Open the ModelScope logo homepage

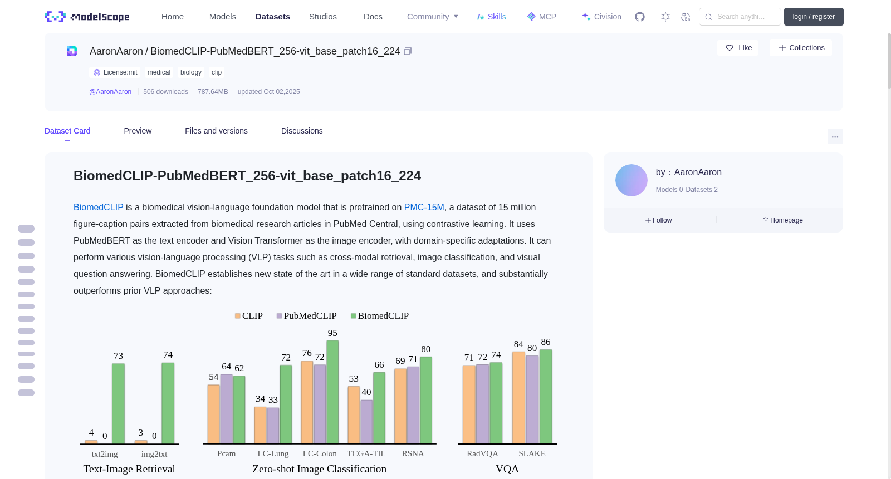tap(87, 17)
